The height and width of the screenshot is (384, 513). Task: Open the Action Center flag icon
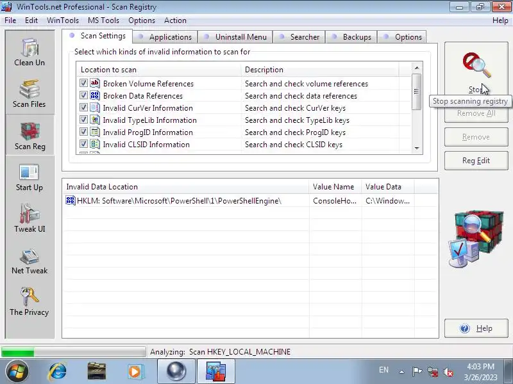(x=417, y=372)
